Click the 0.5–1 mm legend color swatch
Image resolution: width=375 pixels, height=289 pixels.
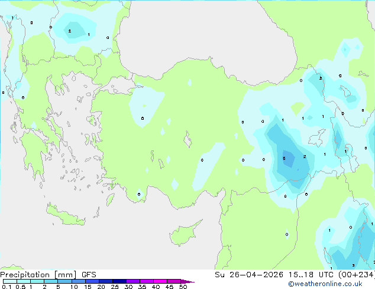24,281
